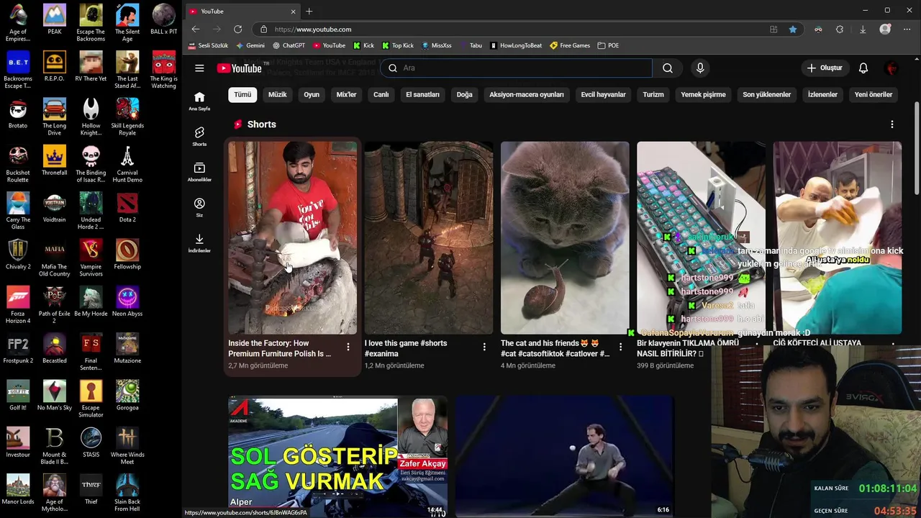The height and width of the screenshot is (518, 921).
Task: Open the notifications bell
Action: pos(863,68)
